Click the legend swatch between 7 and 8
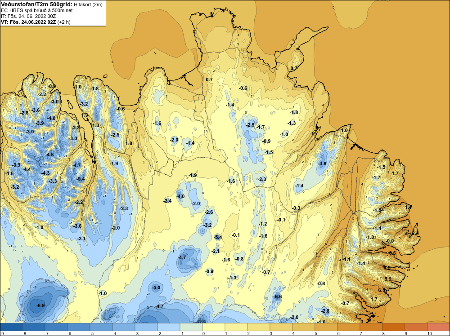Viewport: 450px width, 336px height. (x=371, y=327)
